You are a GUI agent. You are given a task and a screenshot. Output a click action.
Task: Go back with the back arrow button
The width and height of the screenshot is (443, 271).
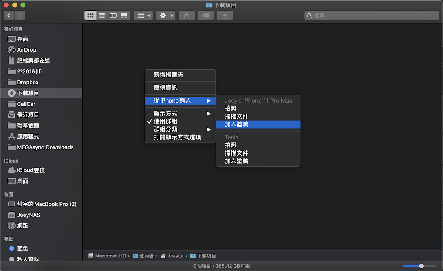pos(9,15)
